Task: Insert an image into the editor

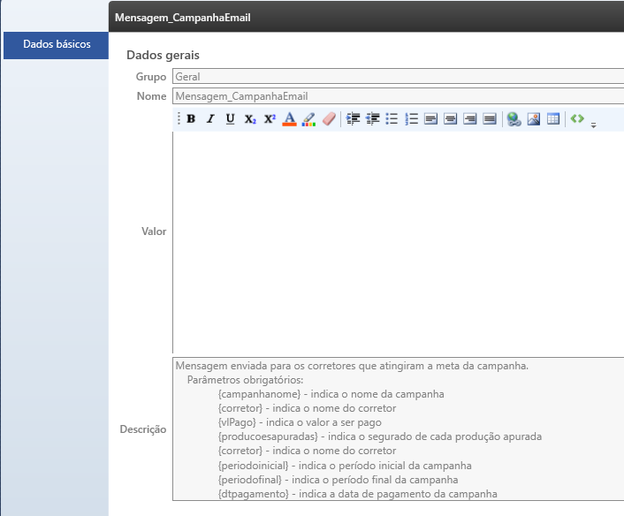Action: click(x=534, y=118)
